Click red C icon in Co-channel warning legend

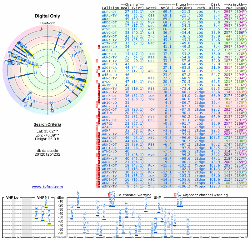(109, 195)
